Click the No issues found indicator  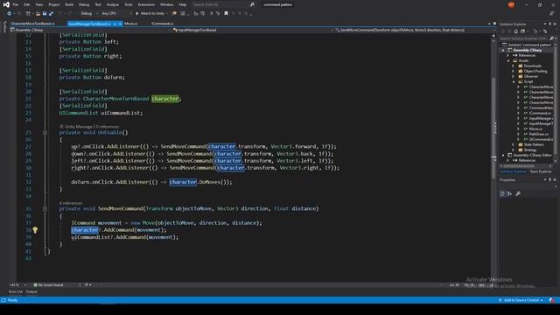tap(49, 285)
